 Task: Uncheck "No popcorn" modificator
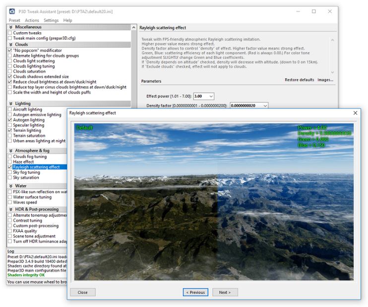coord(10,51)
